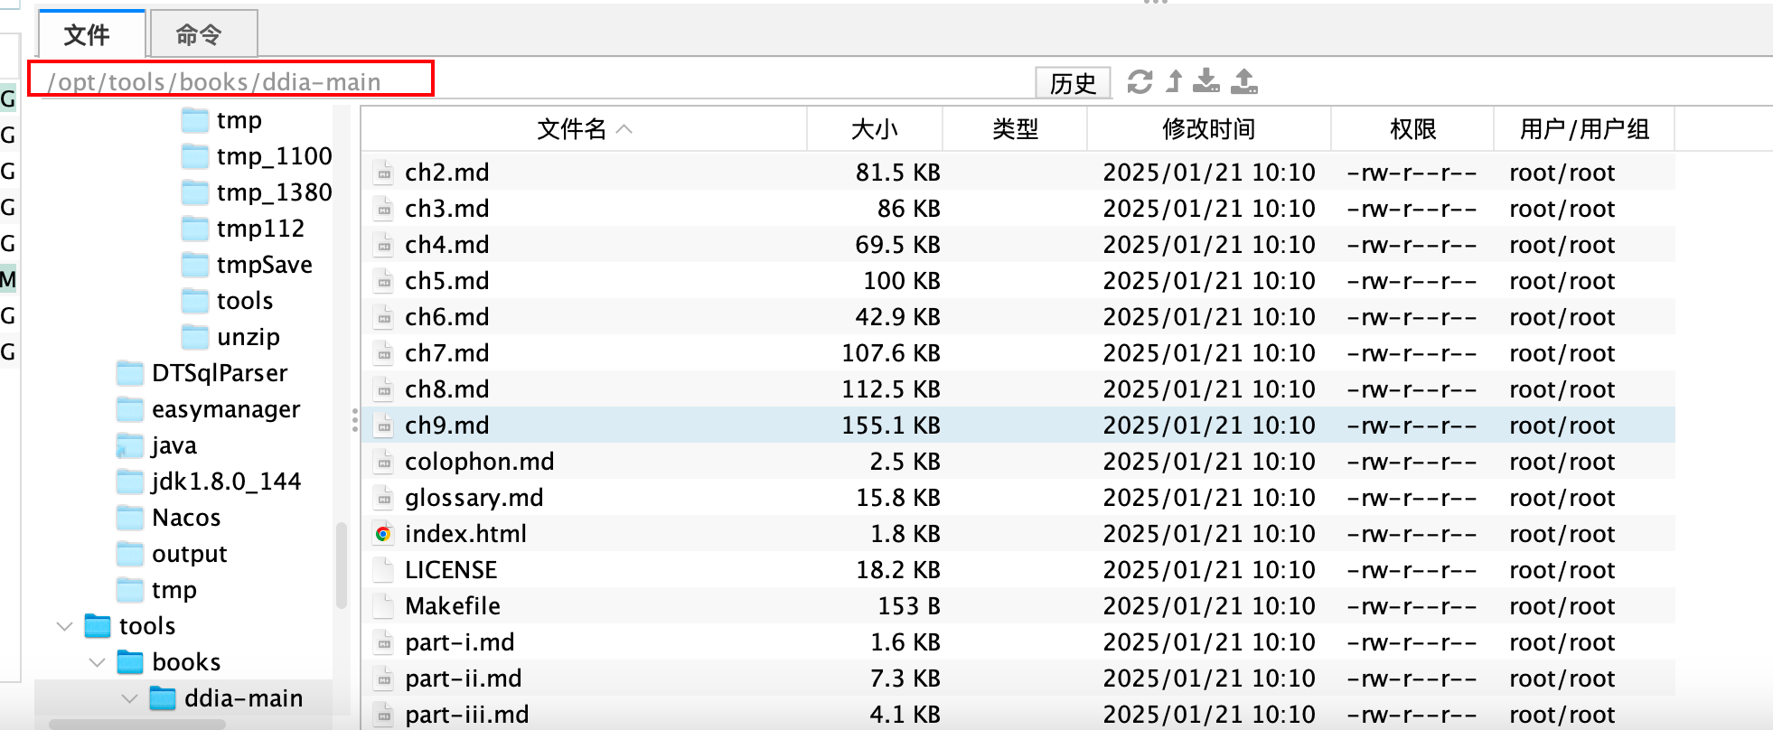
Task: Click the download icon in the toolbar
Action: pyautogui.click(x=1206, y=82)
